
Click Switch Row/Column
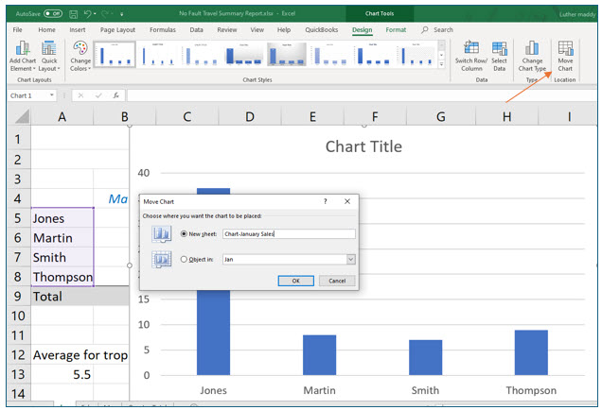(471, 56)
